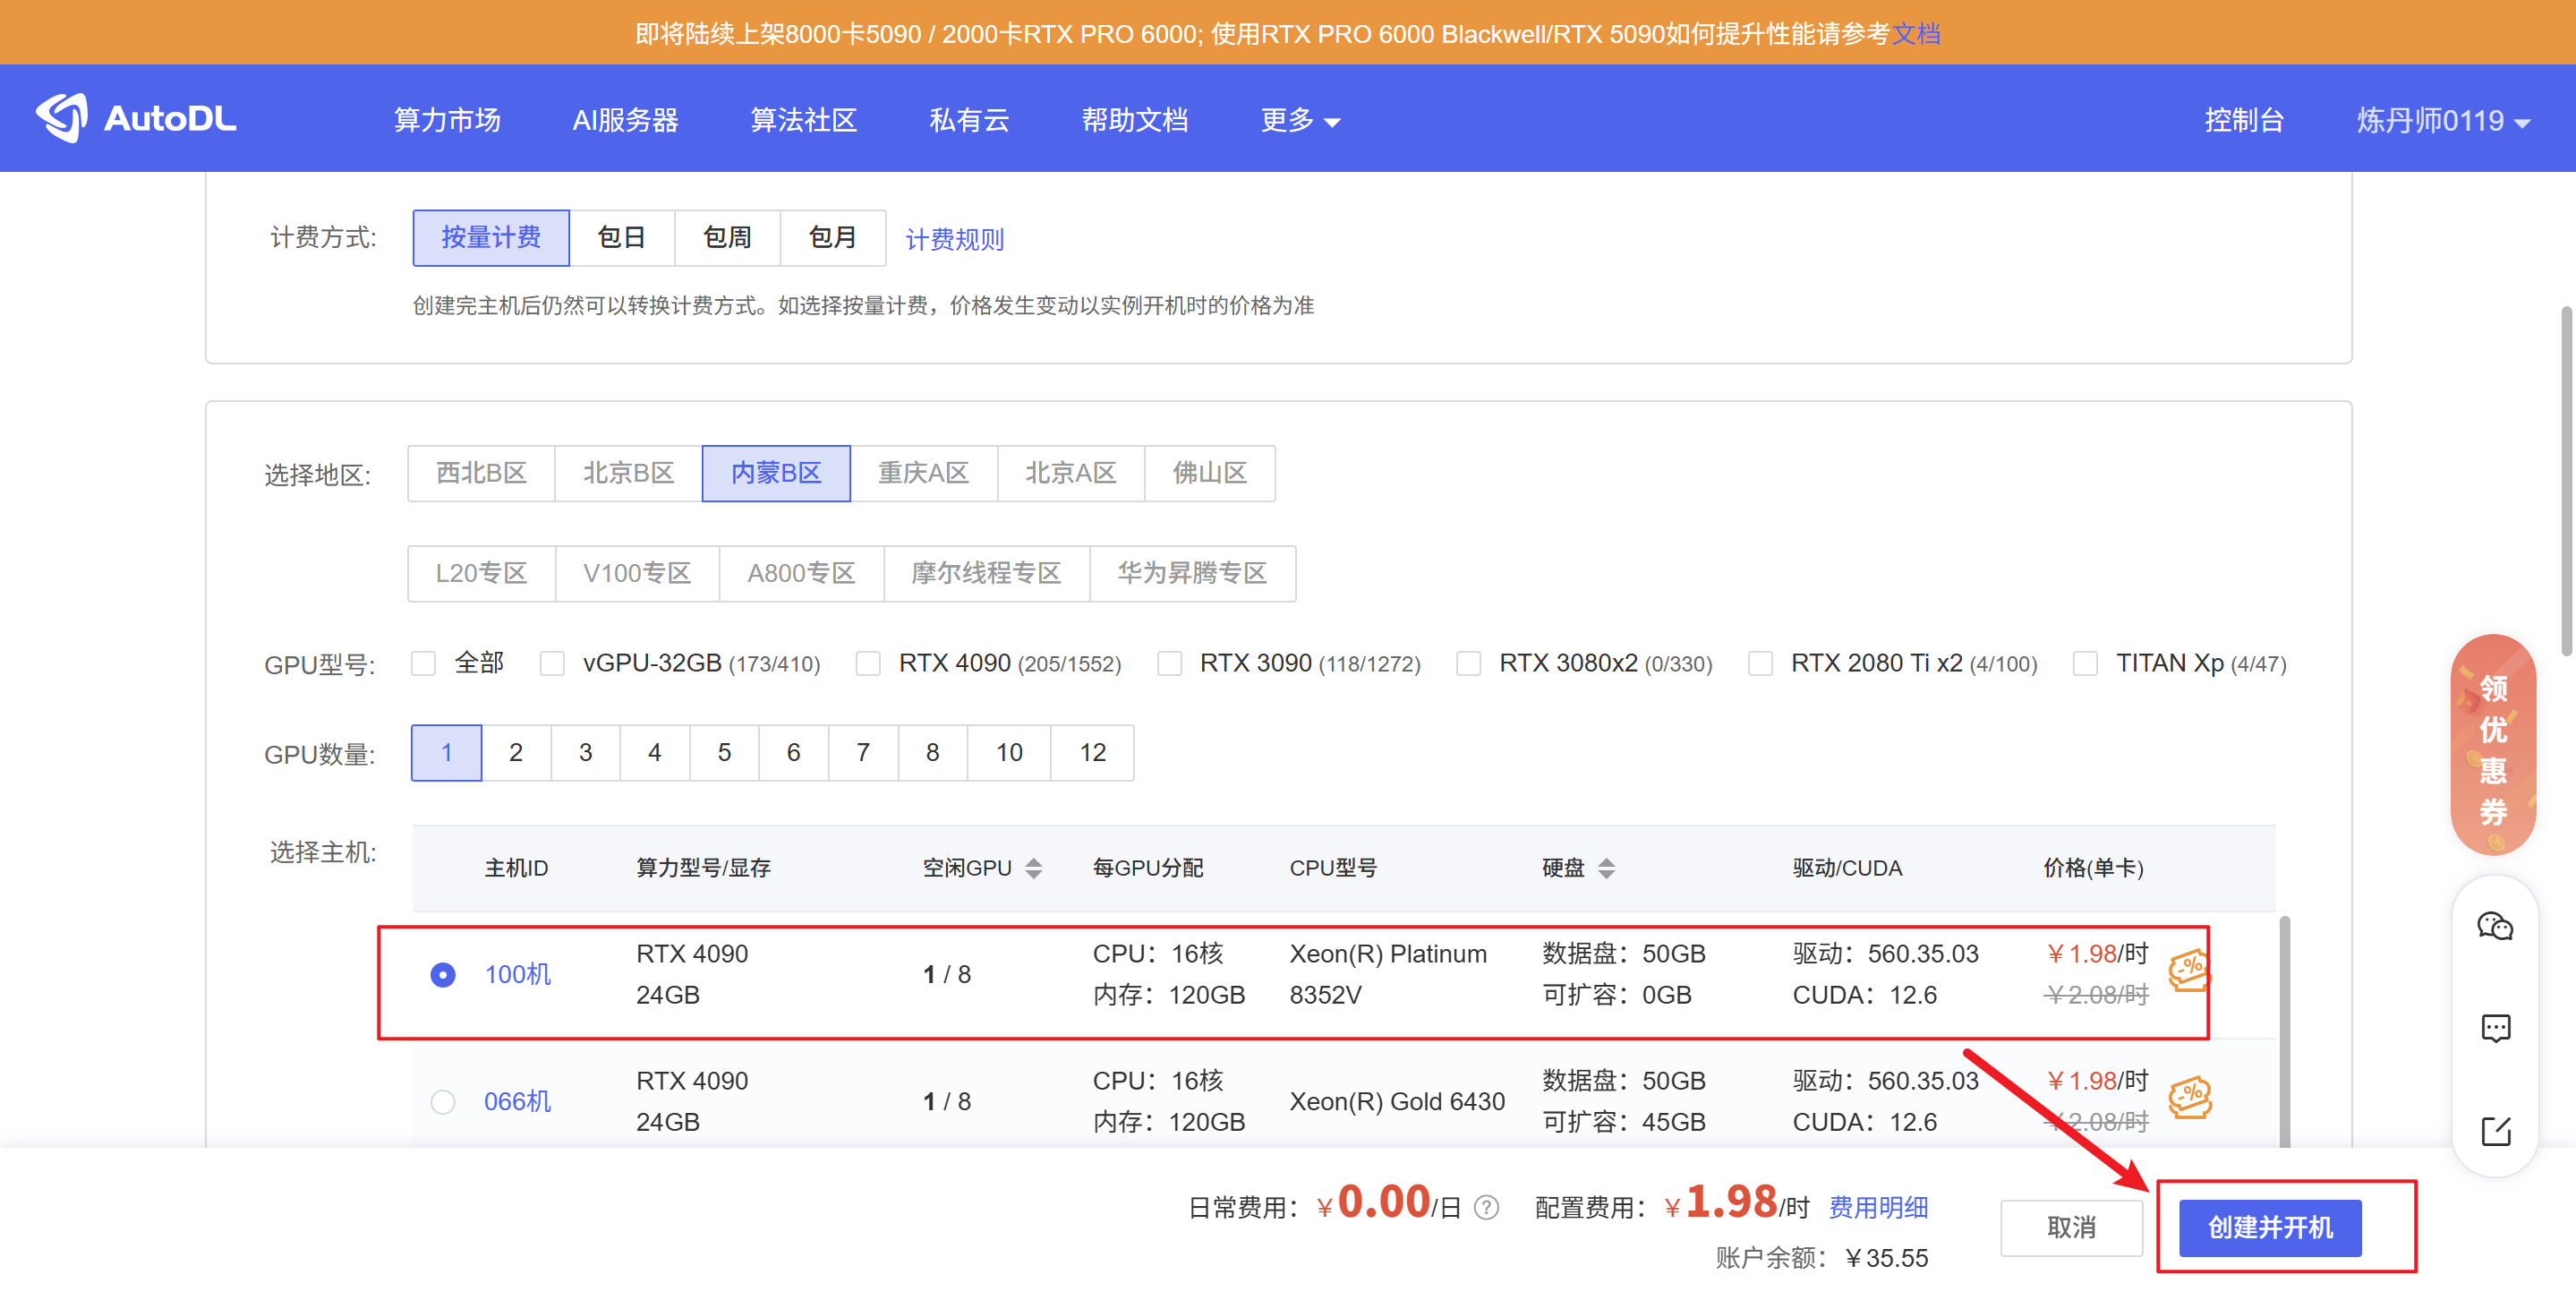Click the 价格(单卡) column header
This screenshot has height=1309, width=2576.
[x=2093, y=868]
